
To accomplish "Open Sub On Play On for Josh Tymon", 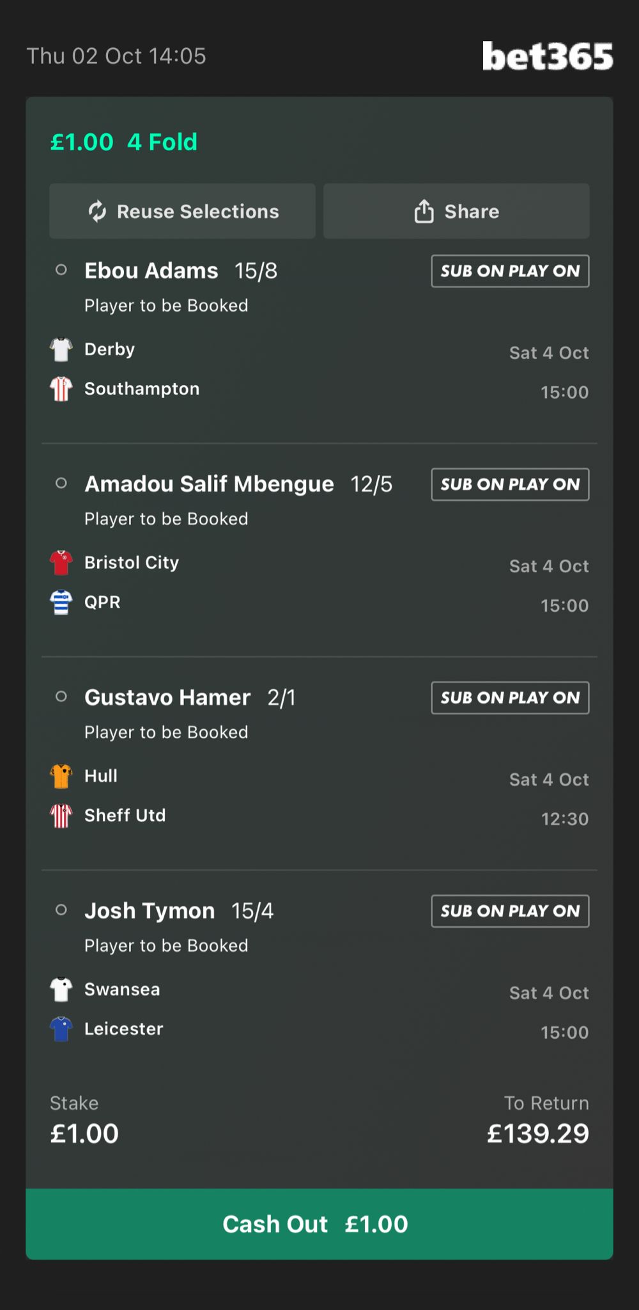I will point(510,911).
